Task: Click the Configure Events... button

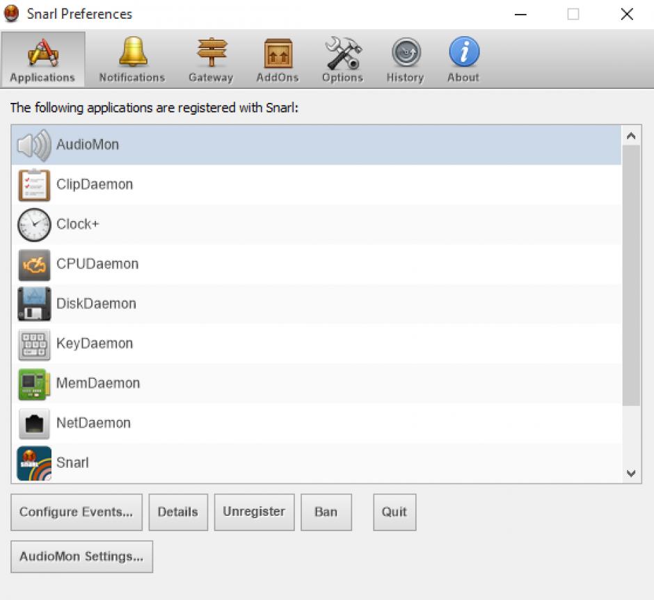Action: (x=77, y=512)
